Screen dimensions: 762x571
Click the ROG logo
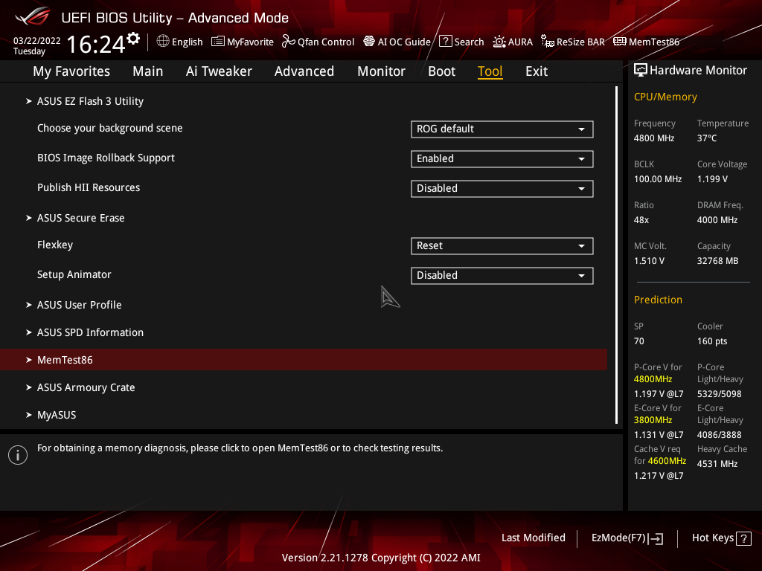tap(33, 16)
